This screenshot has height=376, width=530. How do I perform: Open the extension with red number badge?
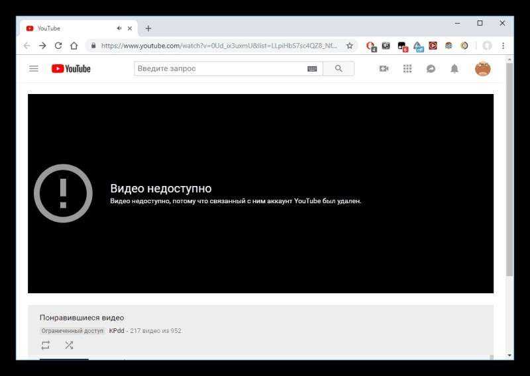[x=403, y=46]
